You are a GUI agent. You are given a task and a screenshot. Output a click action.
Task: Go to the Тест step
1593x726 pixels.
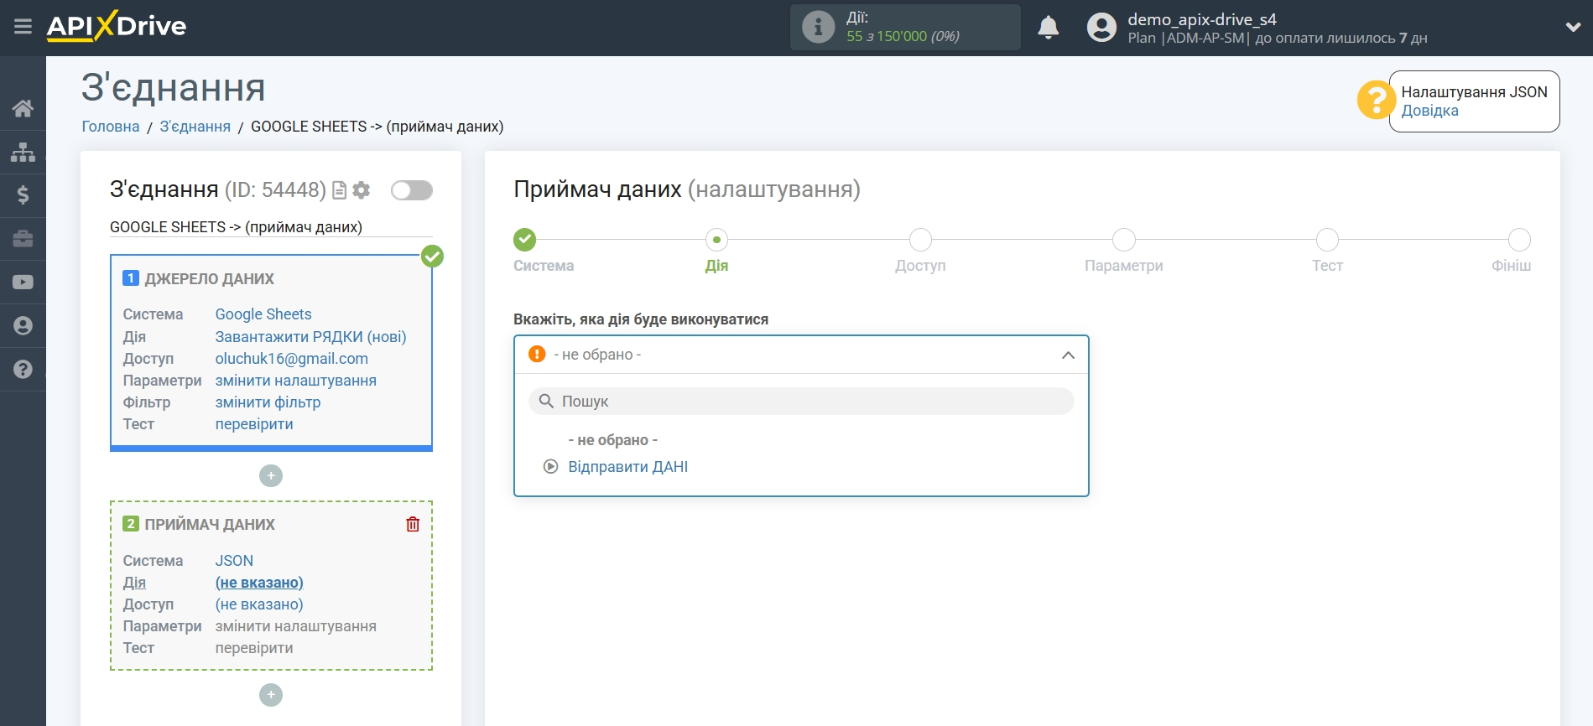point(1327,240)
